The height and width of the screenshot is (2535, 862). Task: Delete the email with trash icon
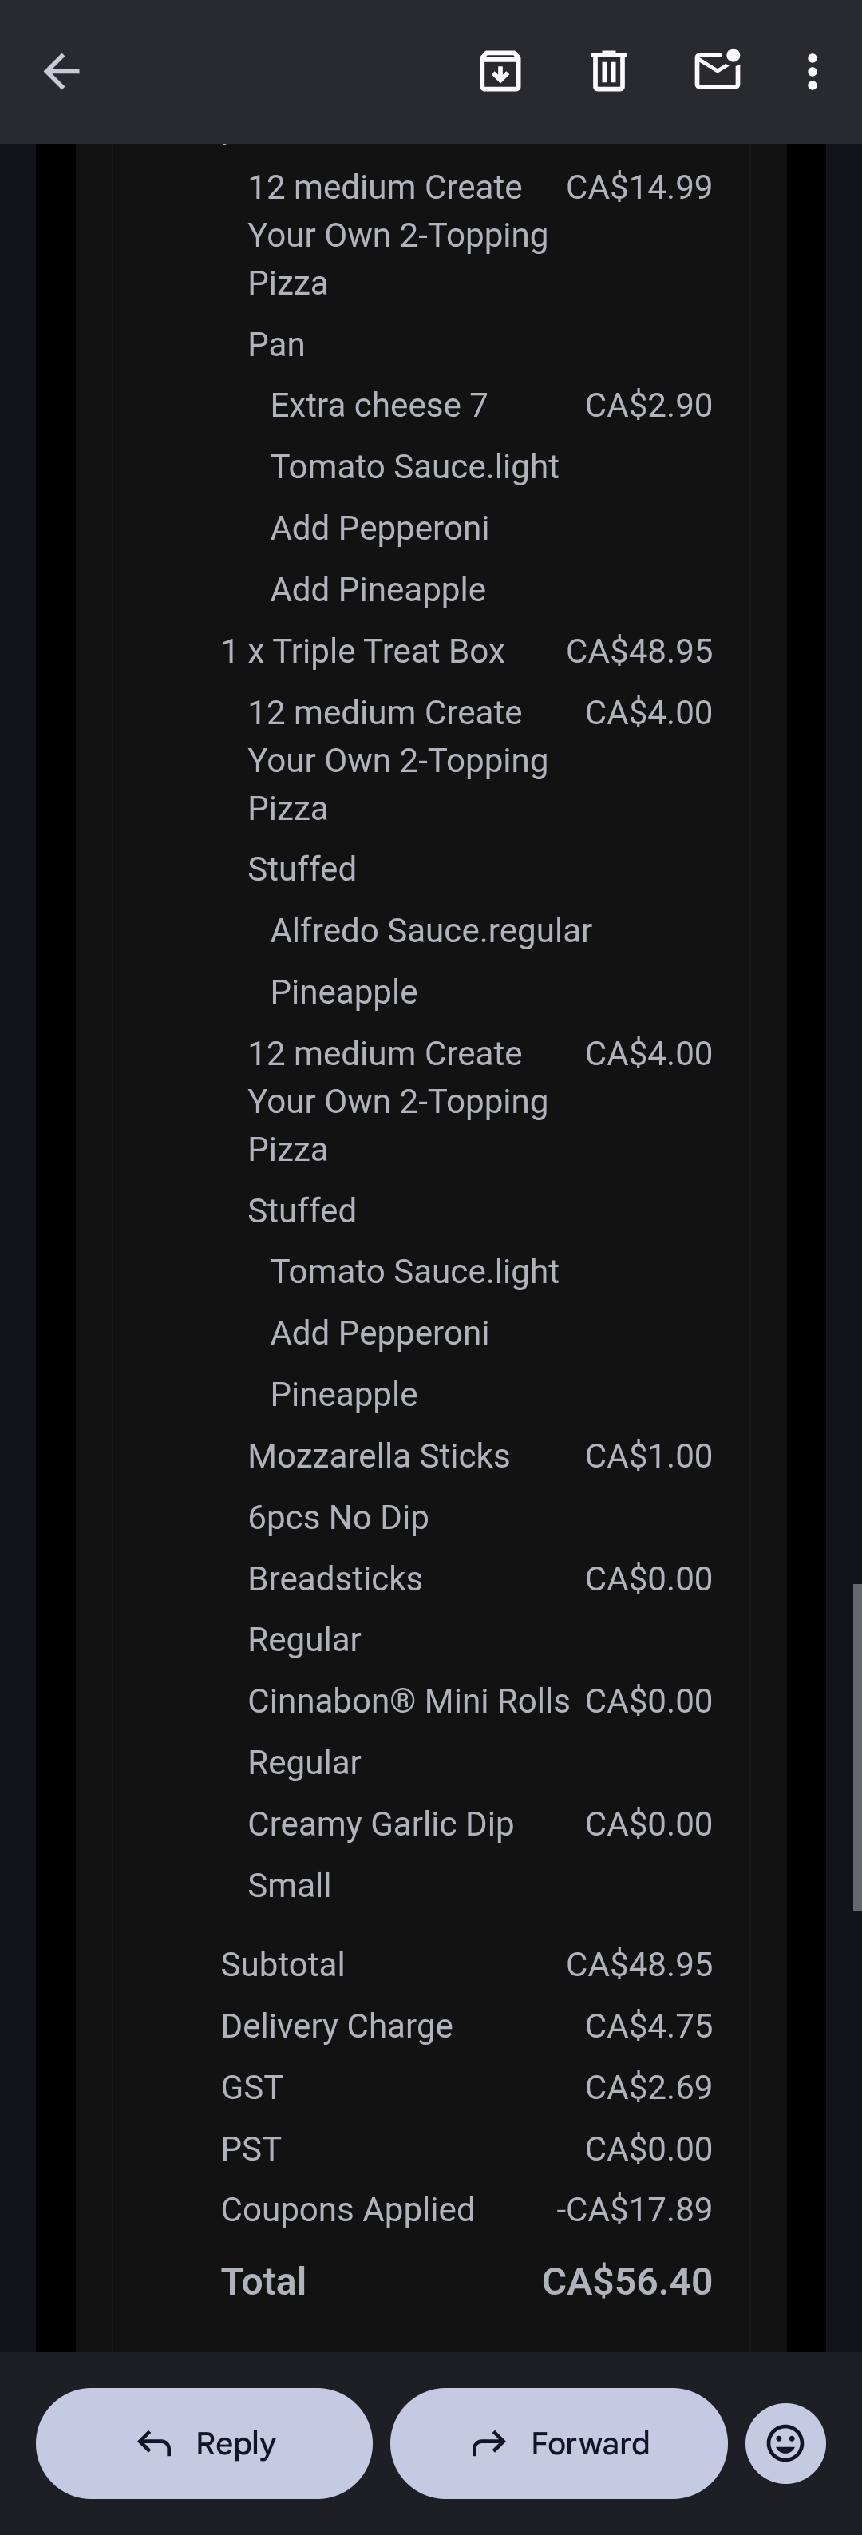click(x=608, y=72)
